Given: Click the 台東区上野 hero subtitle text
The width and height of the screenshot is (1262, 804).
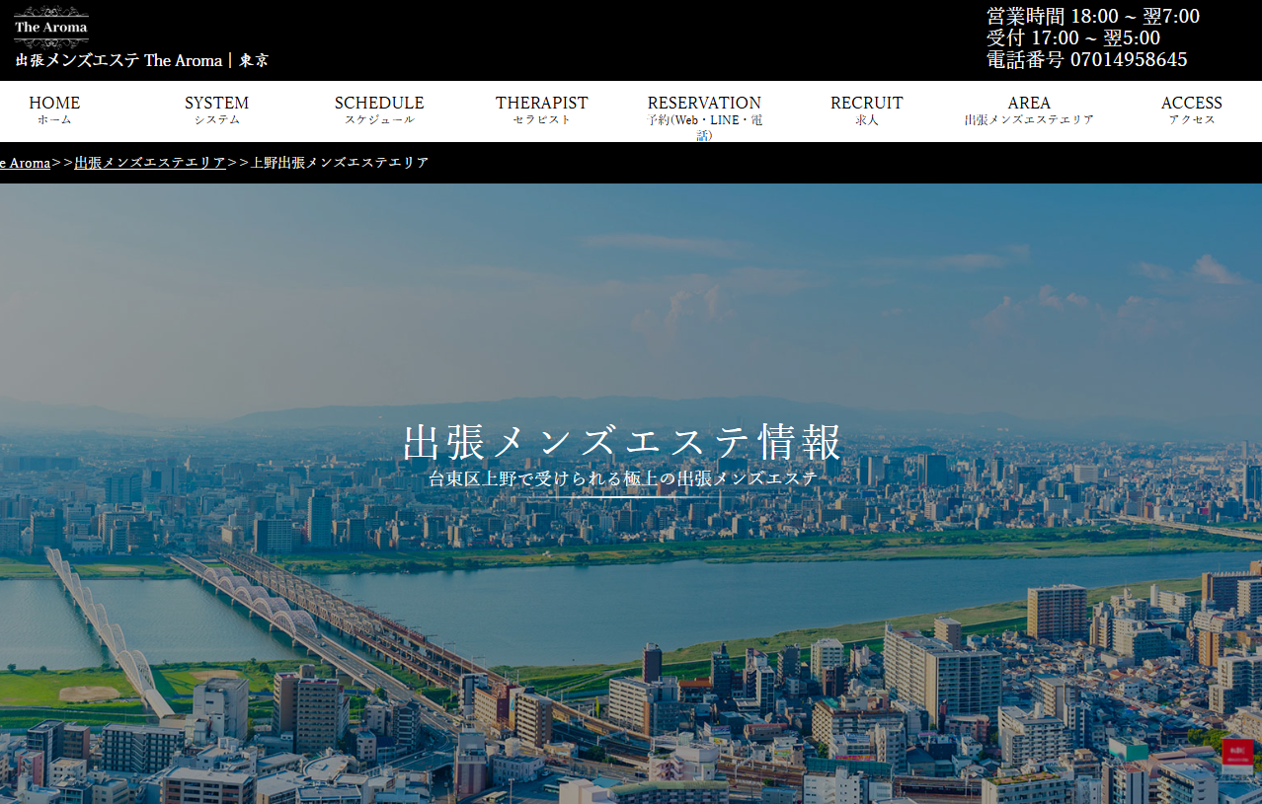Looking at the screenshot, I should click(x=623, y=478).
